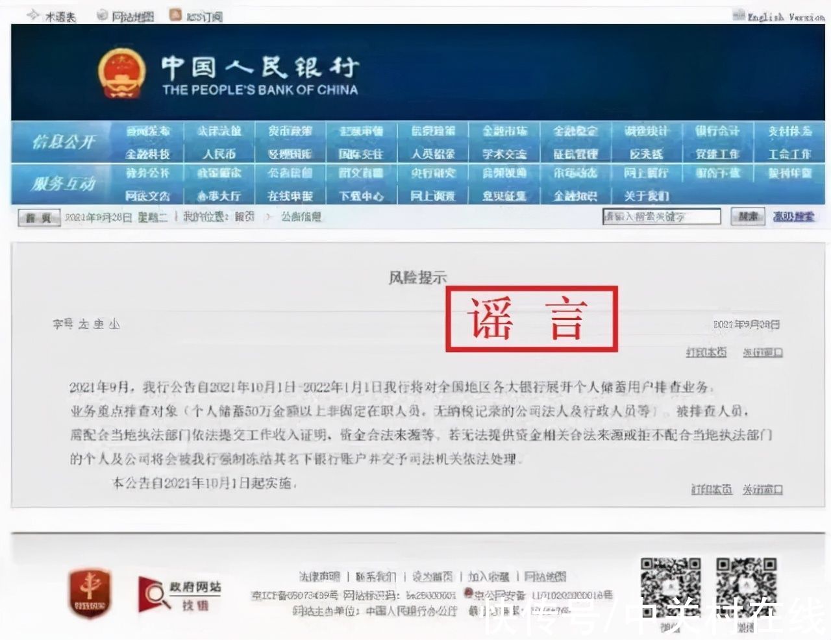Go to 网上调查 section
Image resolution: width=831 pixels, height=640 pixels.
(433, 196)
